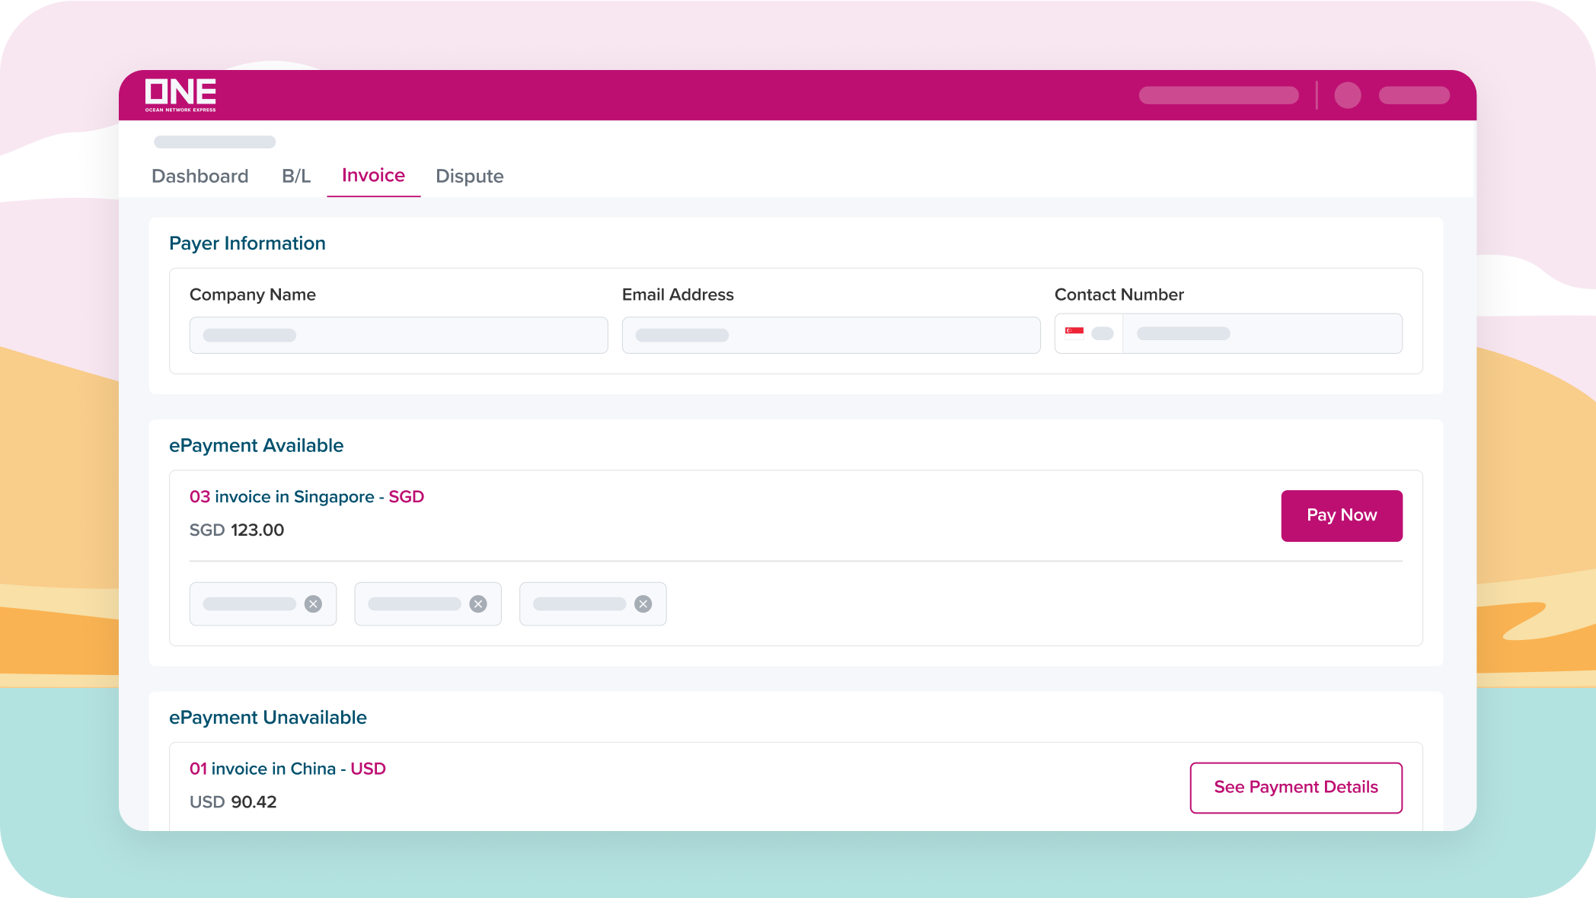Click the Company Name input field

398,335
